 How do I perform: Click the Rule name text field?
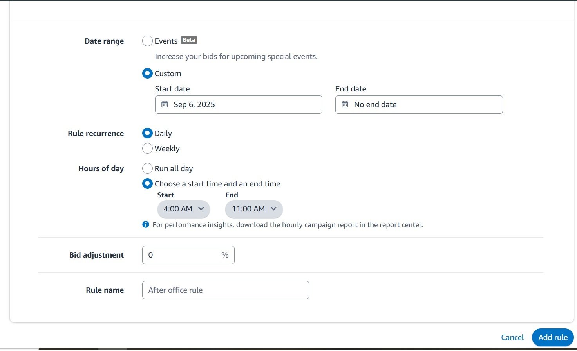(x=226, y=290)
